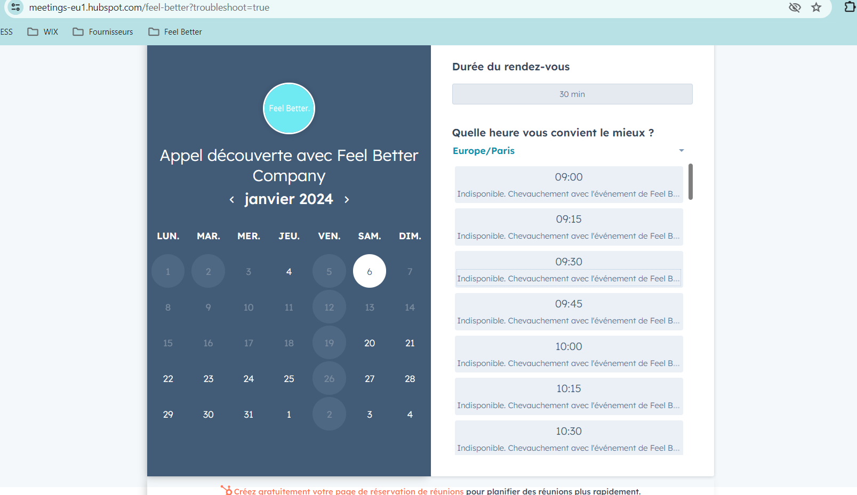Select Thursday 25 January on calendar

289,378
